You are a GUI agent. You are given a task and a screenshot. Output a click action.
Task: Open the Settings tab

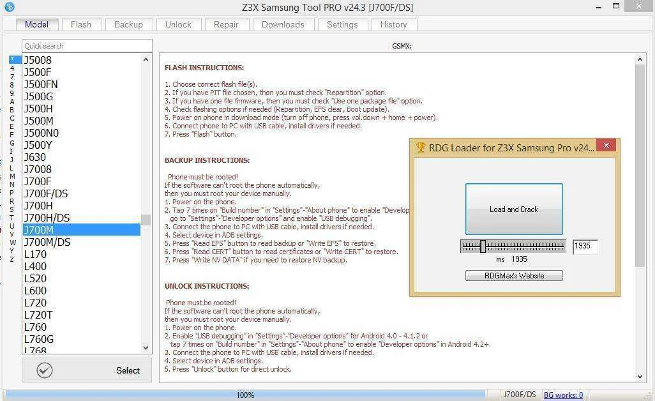click(342, 25)
